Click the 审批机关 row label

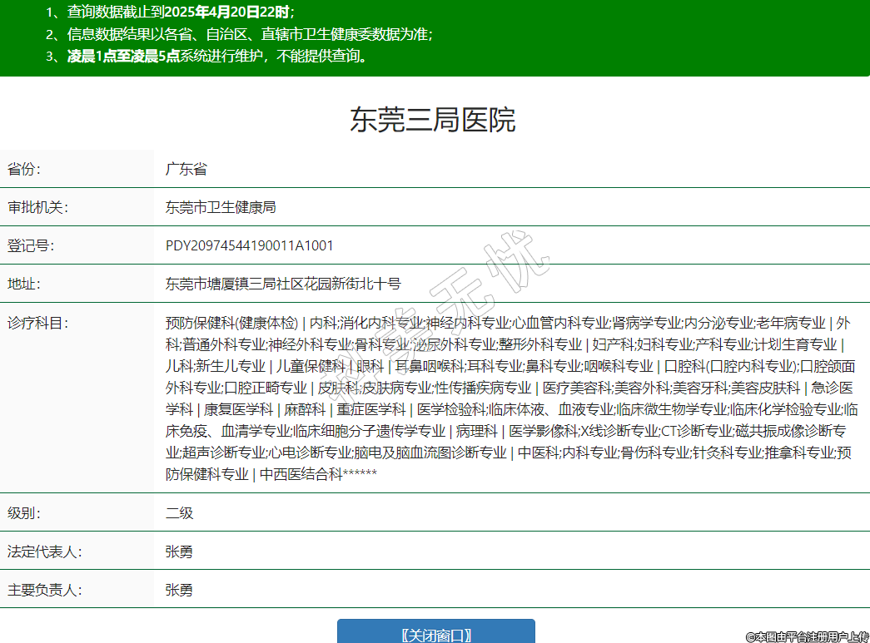(37, 207)
